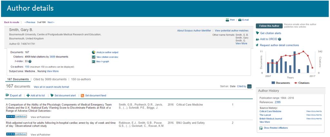Click the Get citation alerts icon

[257, 33]
